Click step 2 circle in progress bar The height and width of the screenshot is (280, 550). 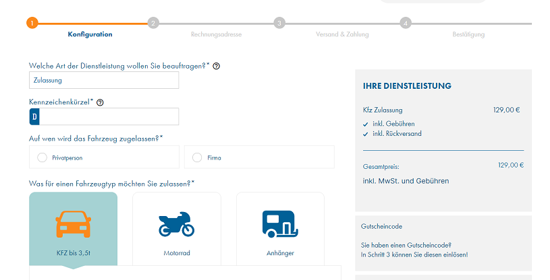153,23
